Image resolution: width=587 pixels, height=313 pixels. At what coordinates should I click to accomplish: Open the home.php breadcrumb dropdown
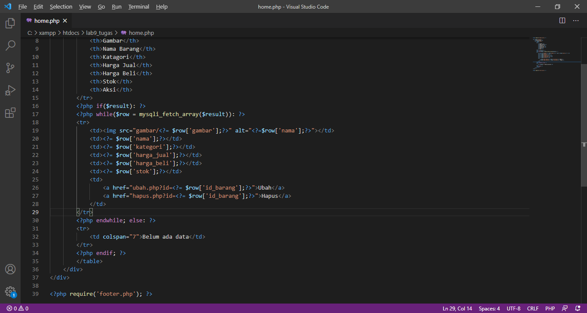point(142,33)
